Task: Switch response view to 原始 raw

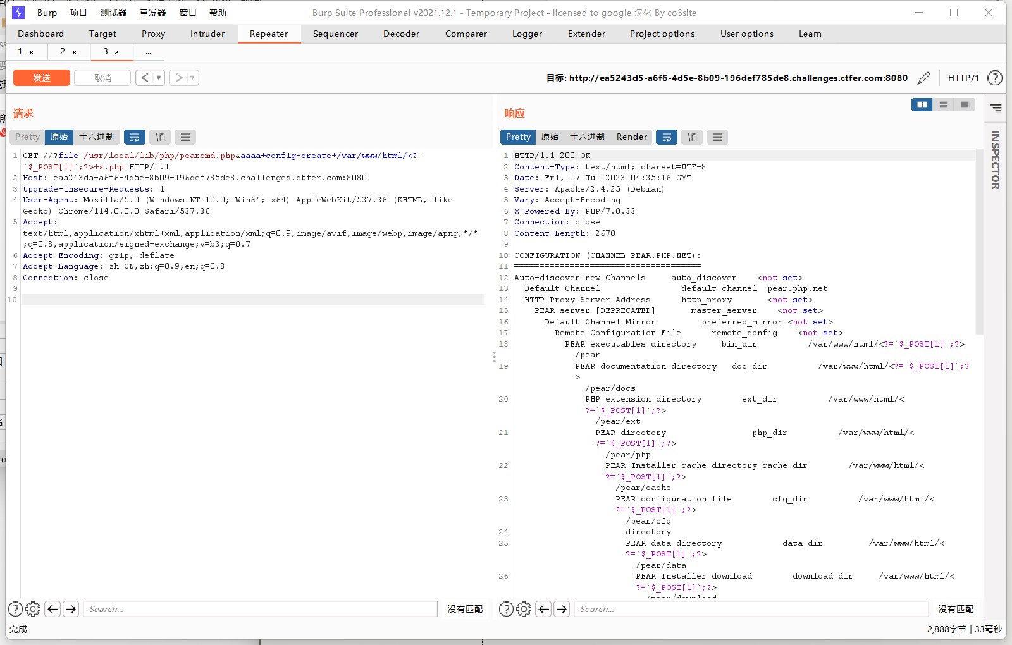Action: (x=550, y=137)
